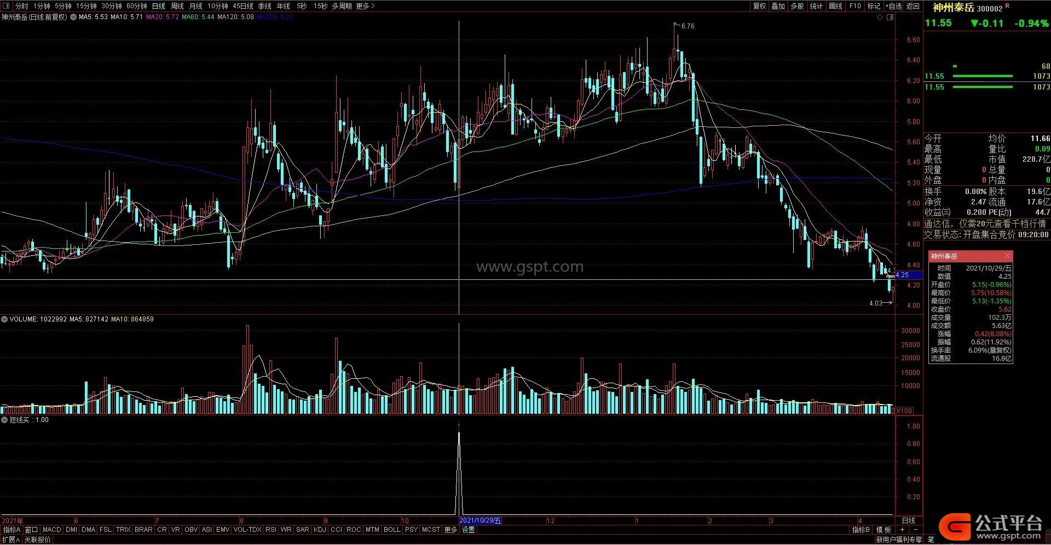Close the 神州泰岳 data tooltip window

click(x=1007, y=256)
